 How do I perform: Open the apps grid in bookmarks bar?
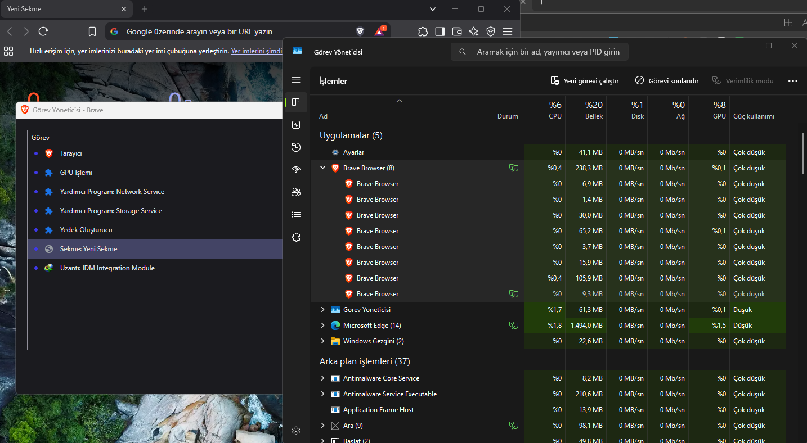tap(8, 51)
